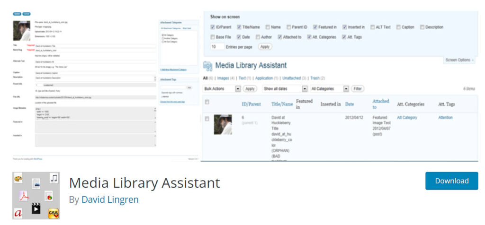Image resolution: width=485 pixels, height=225 pixels.
Task: Apply the entries per page setting
Action: 265,47
